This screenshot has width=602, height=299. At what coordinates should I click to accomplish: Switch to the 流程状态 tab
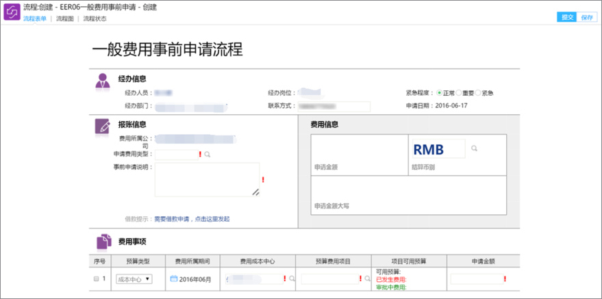[95, 18]
